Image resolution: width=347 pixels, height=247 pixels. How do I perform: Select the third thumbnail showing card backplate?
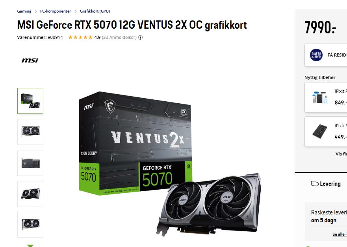pos(30,163)
